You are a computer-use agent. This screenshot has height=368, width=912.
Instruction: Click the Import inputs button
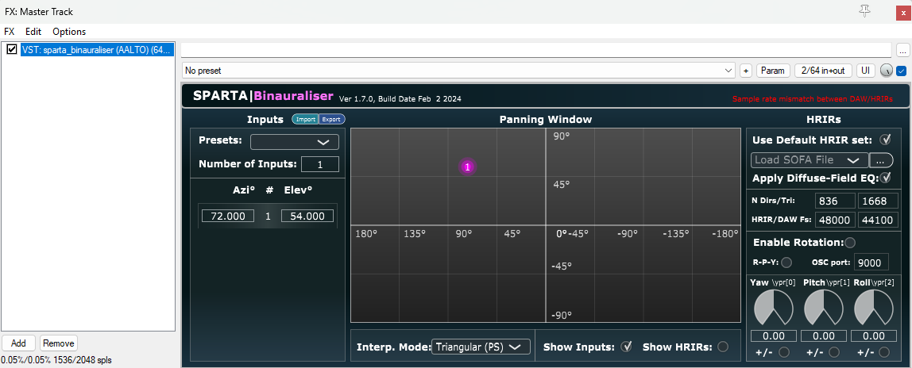[305, 120]
